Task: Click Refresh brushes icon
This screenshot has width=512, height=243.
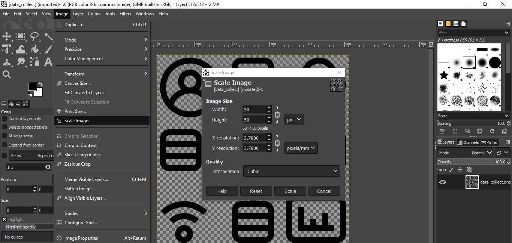Action: tap(492, 131)
